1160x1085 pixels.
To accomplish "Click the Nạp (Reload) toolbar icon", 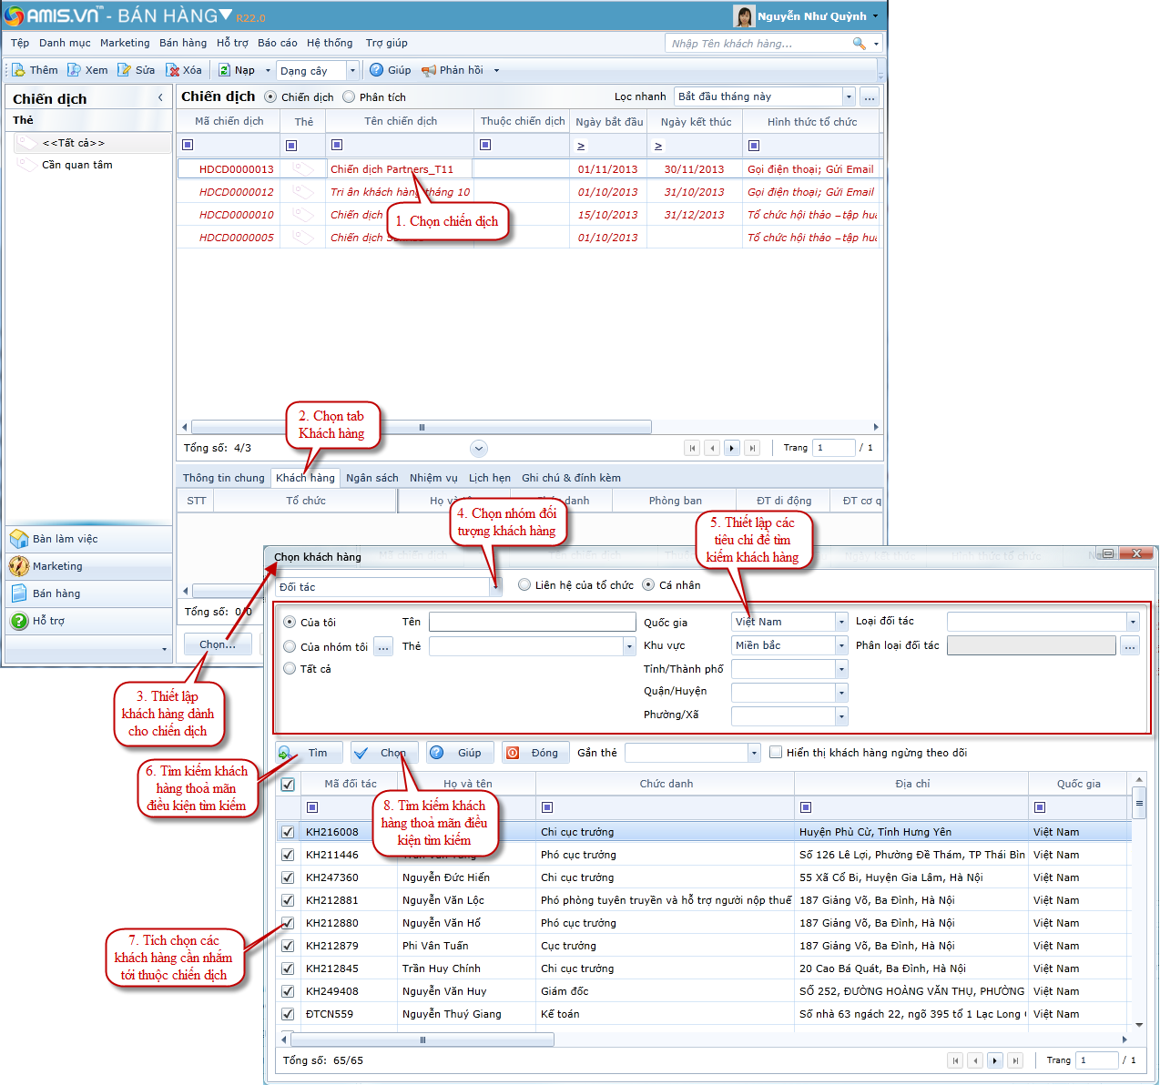I will click(224, 70).
